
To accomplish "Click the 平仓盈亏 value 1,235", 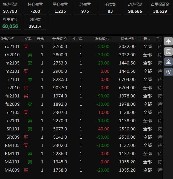I will [x=60, y=11].
